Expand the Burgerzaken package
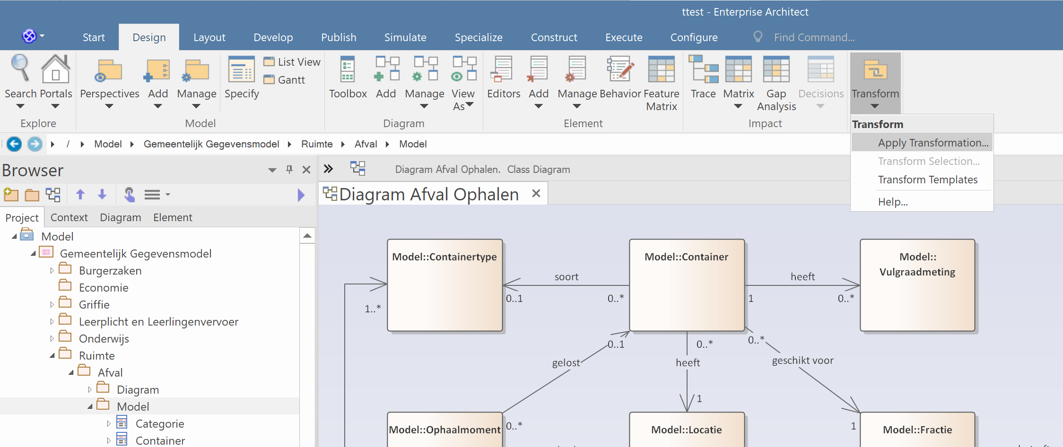This screenshot has height=447, width=1063. 52,271
